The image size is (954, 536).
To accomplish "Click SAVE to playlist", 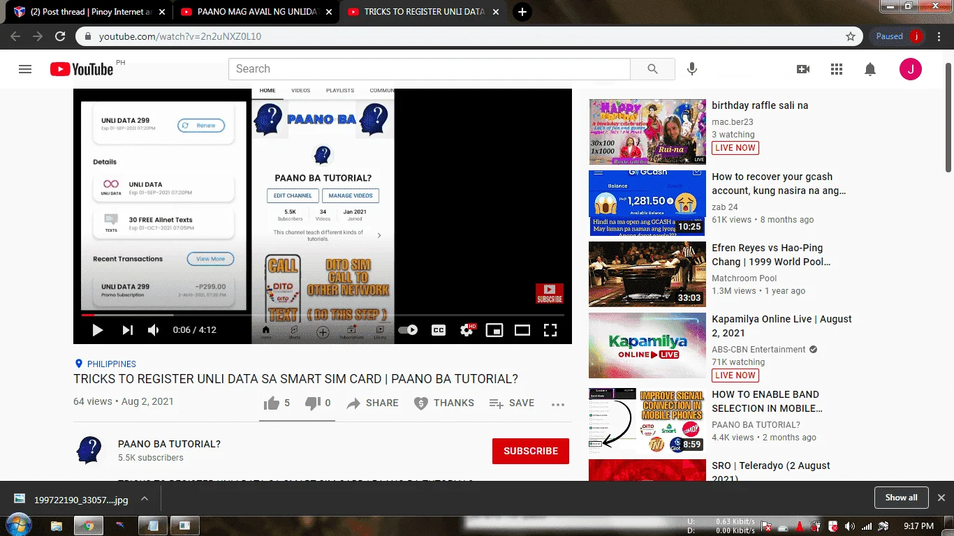I will coord(511,403).
